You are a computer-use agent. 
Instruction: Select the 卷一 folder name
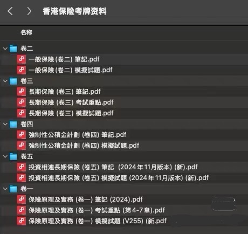pos(26,189)
